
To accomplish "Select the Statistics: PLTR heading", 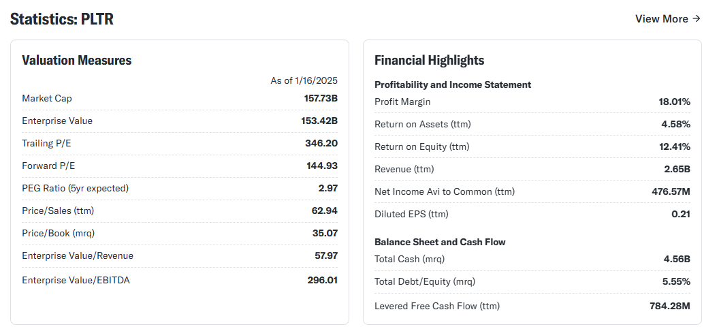I will 62,19.
